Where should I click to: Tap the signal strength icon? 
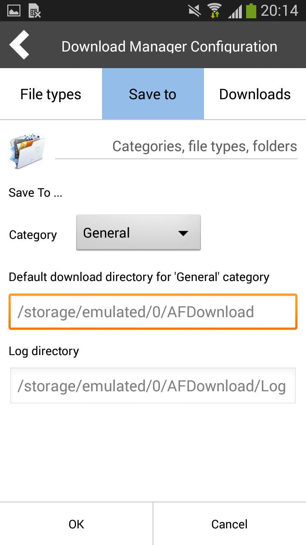tap(235, 11)
